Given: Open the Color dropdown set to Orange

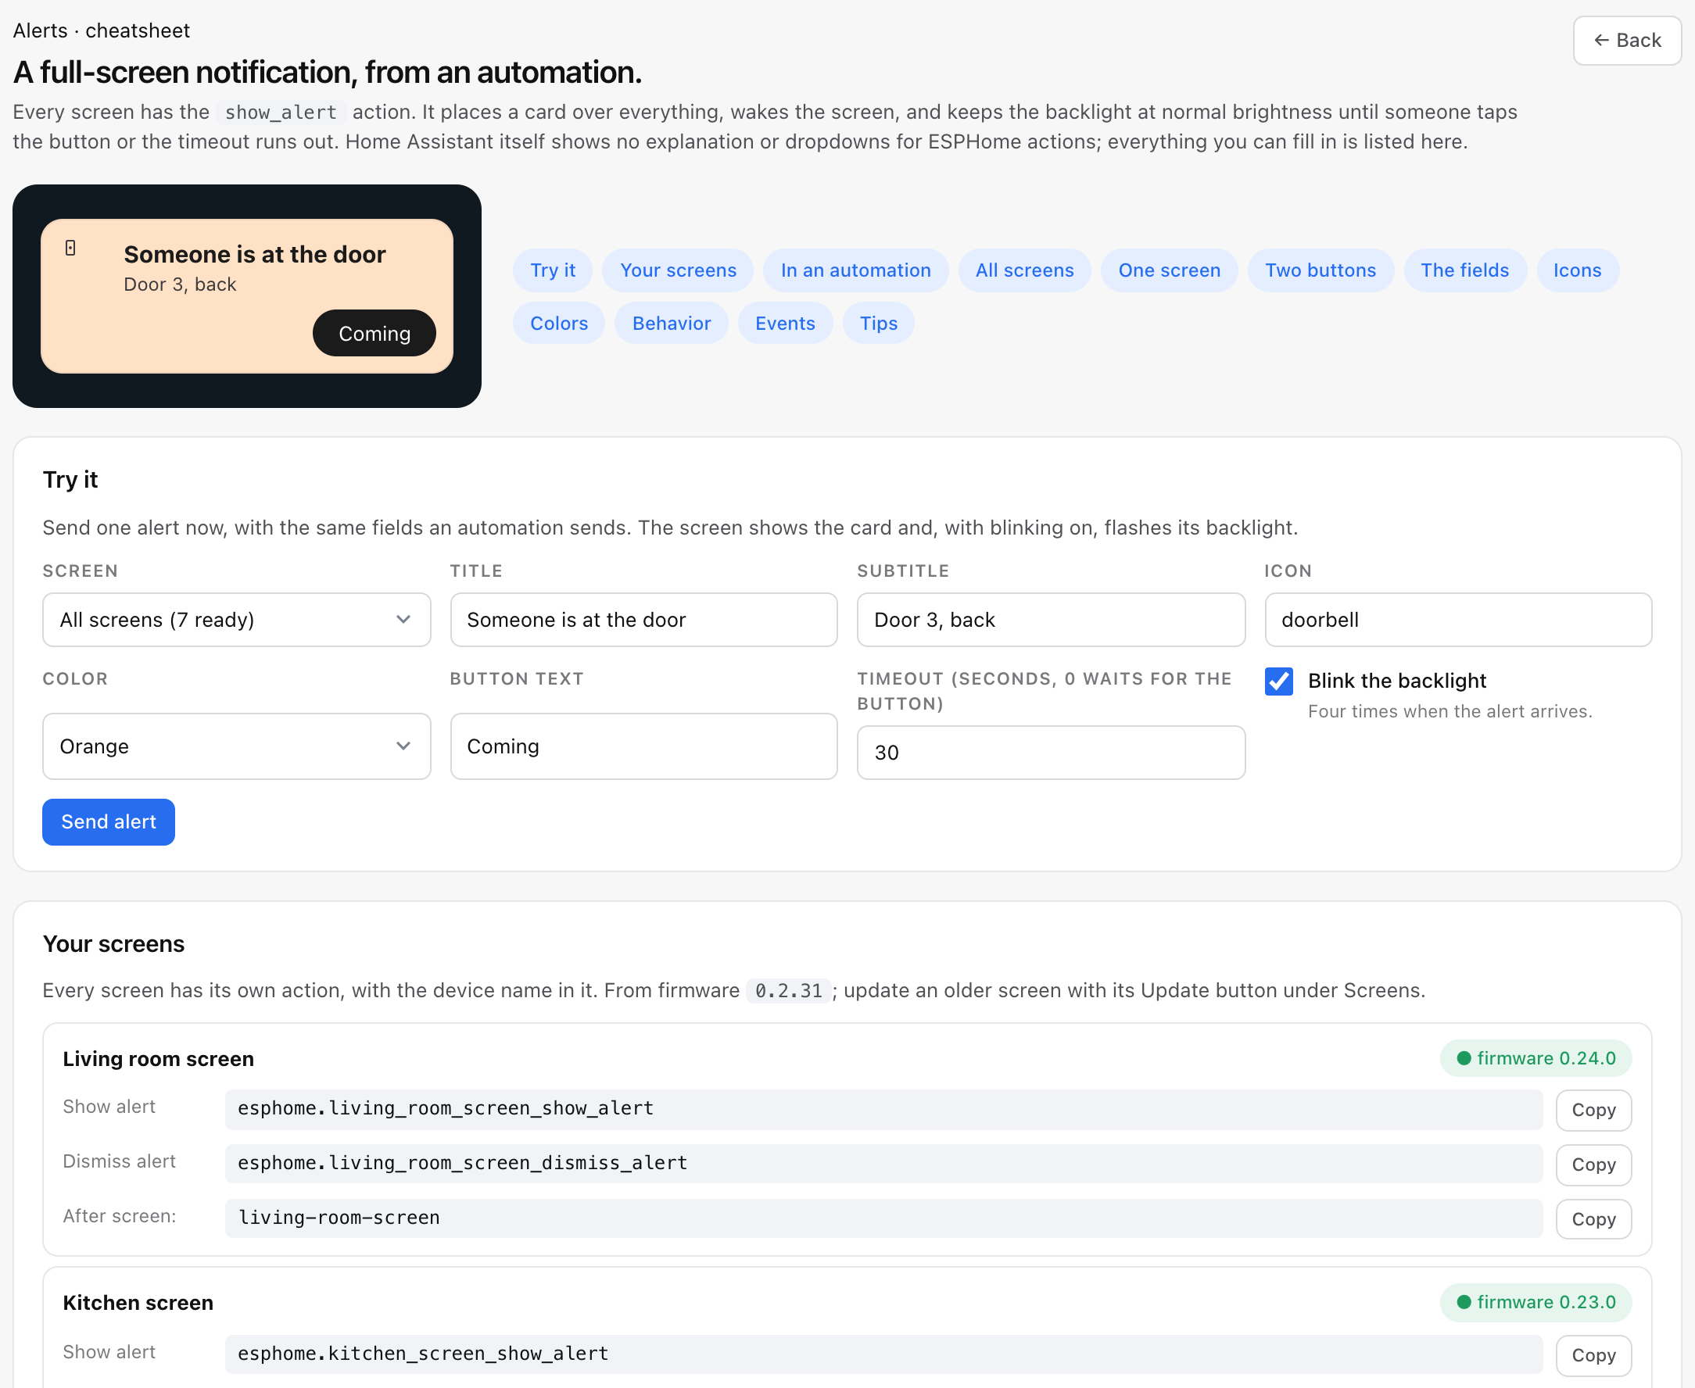Looking at the screenshot, I should [236, 746].
